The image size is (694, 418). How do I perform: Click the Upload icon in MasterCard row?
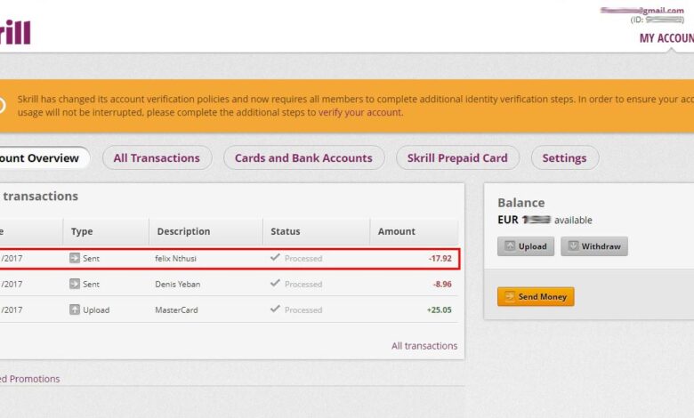tap(75, 310)
